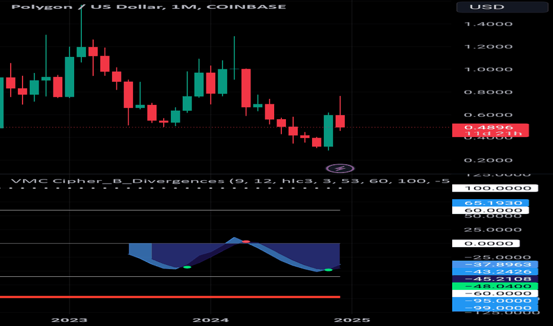Click the 60.0000 level label

click(x=490, y=210)
